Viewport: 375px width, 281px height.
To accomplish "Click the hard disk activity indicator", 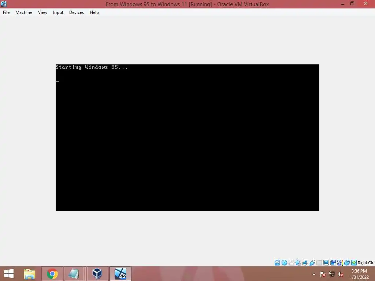I will [277, 263].
